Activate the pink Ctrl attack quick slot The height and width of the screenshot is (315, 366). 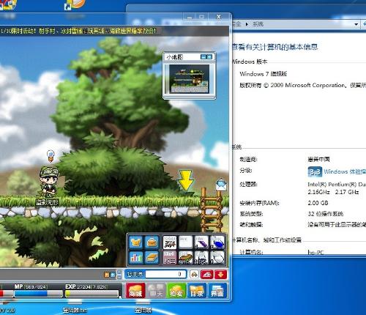(170, 257)
